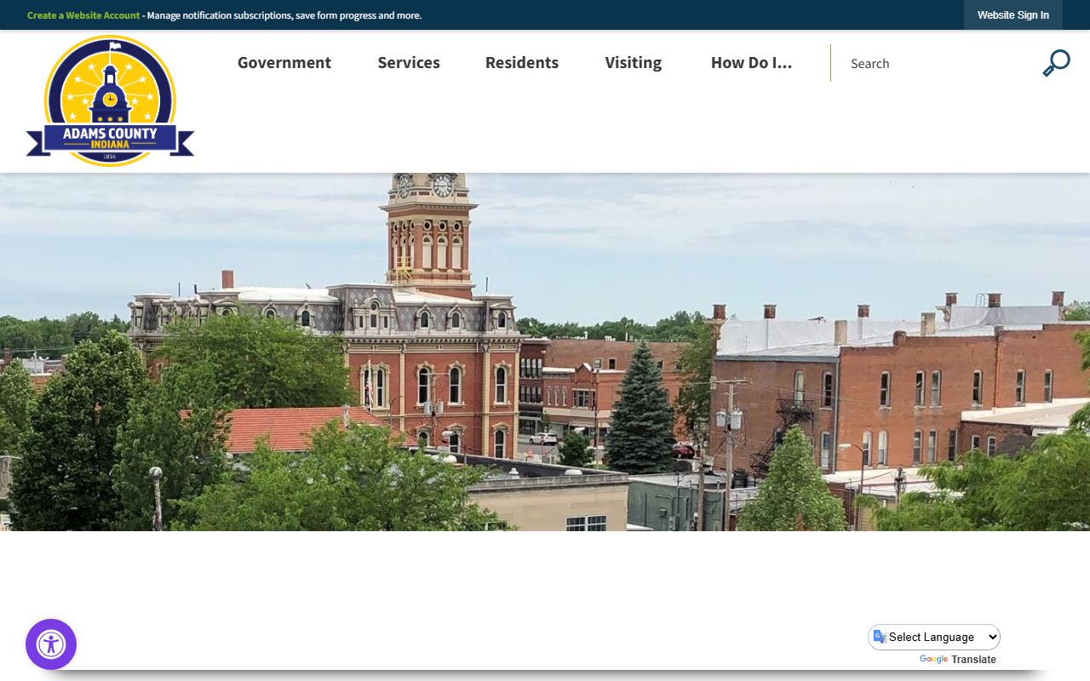1090x681 pixels.
Task: Click the Website Sign In button
Action: (1013, 15)
